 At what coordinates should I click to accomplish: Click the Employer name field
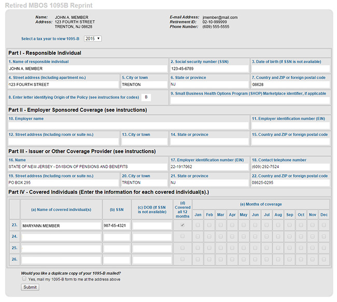click(128, 126)
